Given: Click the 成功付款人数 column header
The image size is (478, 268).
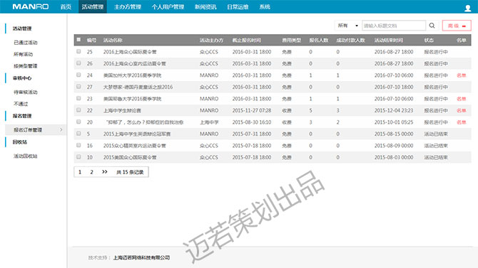Looking at the screenshot, I should [350, 40].
